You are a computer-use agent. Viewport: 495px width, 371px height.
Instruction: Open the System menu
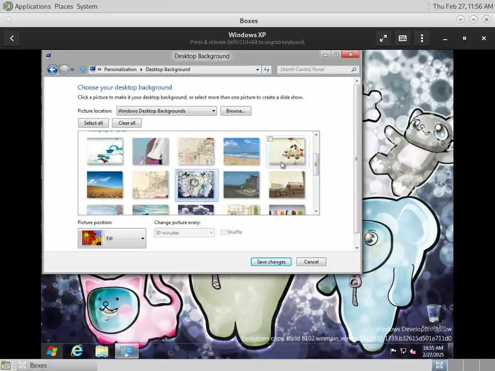[87, 6]
